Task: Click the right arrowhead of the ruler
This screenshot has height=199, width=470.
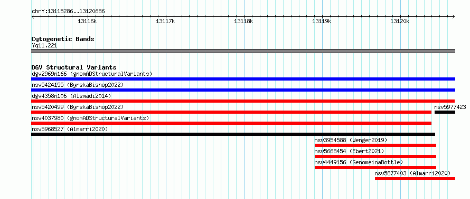Action: tap(454, 17)
